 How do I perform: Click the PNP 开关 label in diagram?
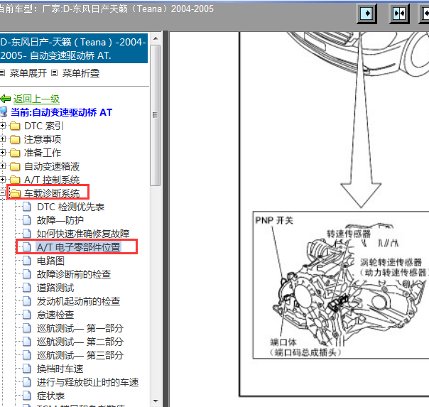coord(274,220)
